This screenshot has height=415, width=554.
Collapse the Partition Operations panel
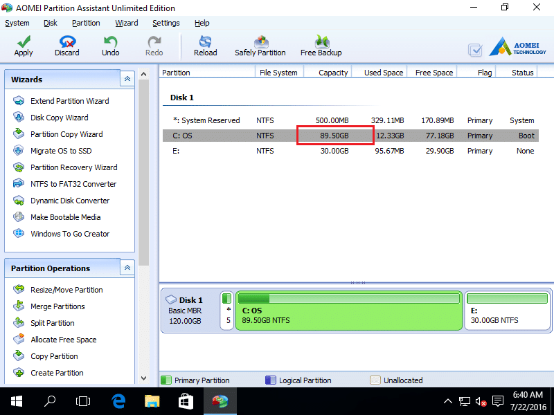(x=127, y=268)
